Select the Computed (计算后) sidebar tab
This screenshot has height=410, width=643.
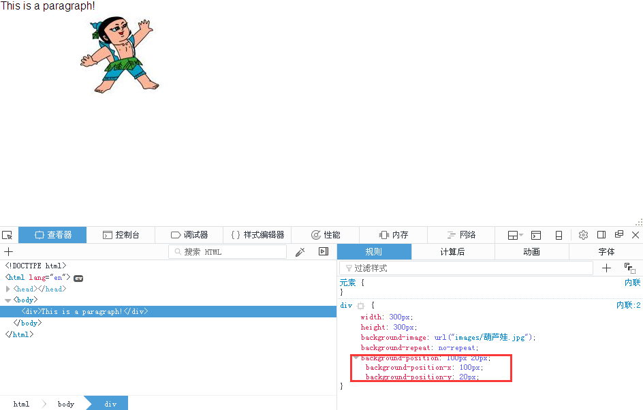coord(453,252)
